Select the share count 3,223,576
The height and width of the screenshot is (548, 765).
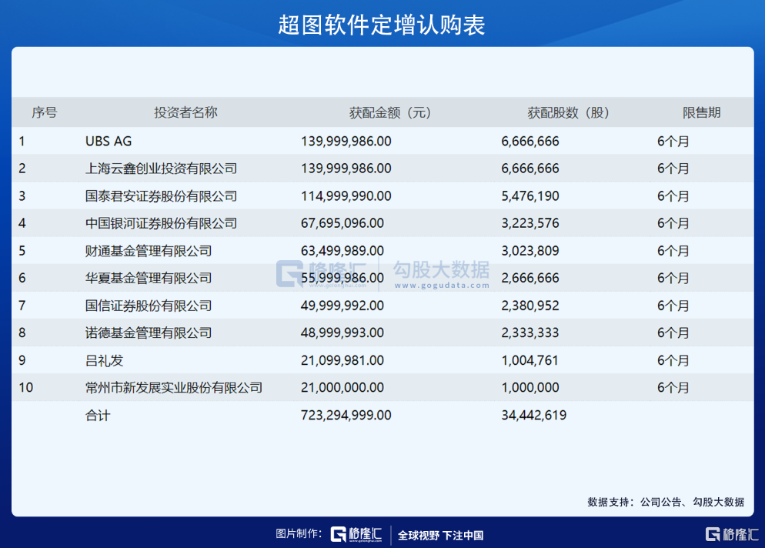(530, 223)
